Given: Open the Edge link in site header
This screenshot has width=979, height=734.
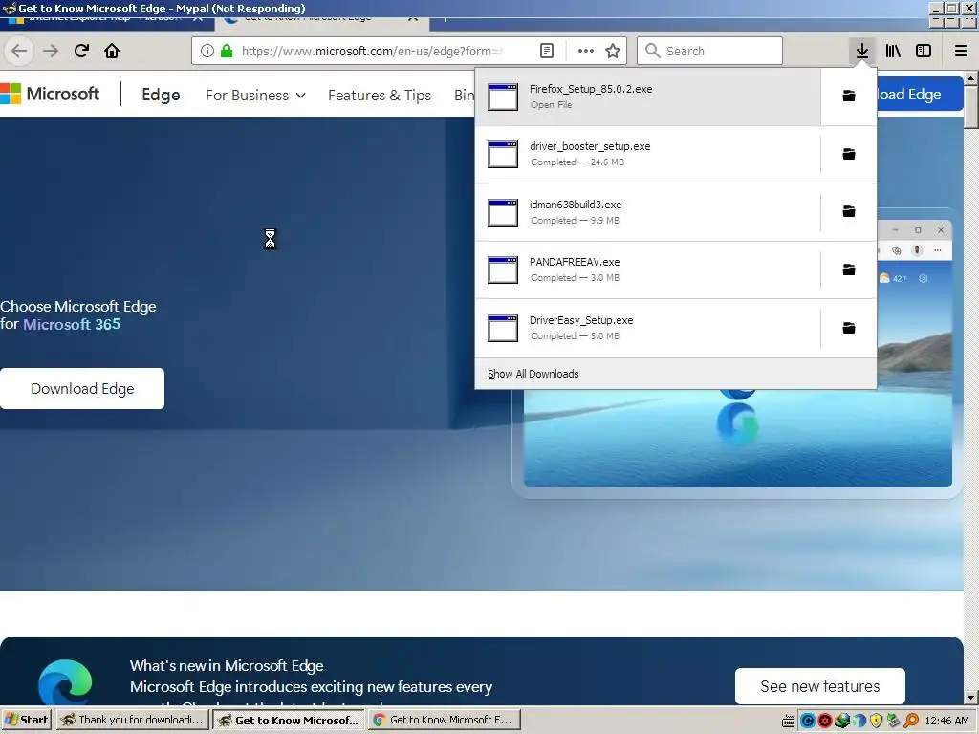Looking at the screenshot, I should pyautogui.click(x=161, y=95).
